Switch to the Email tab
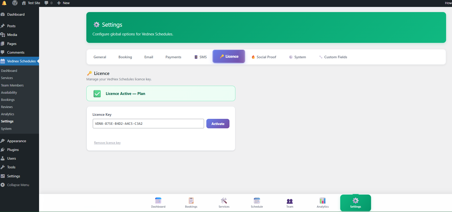This screenshot has width=452, height=212. point(149,57)
